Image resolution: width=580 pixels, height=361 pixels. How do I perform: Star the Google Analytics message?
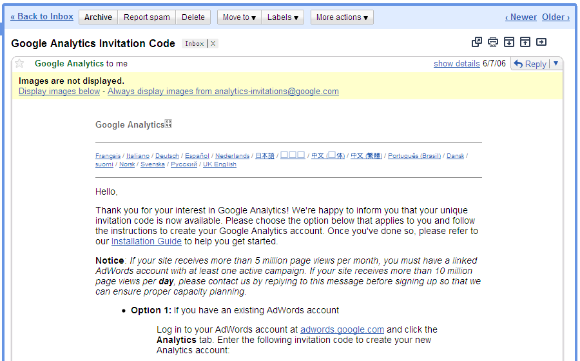tap(19, 64)
